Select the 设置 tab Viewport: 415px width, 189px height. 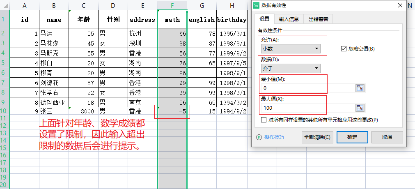coord(265,19)
